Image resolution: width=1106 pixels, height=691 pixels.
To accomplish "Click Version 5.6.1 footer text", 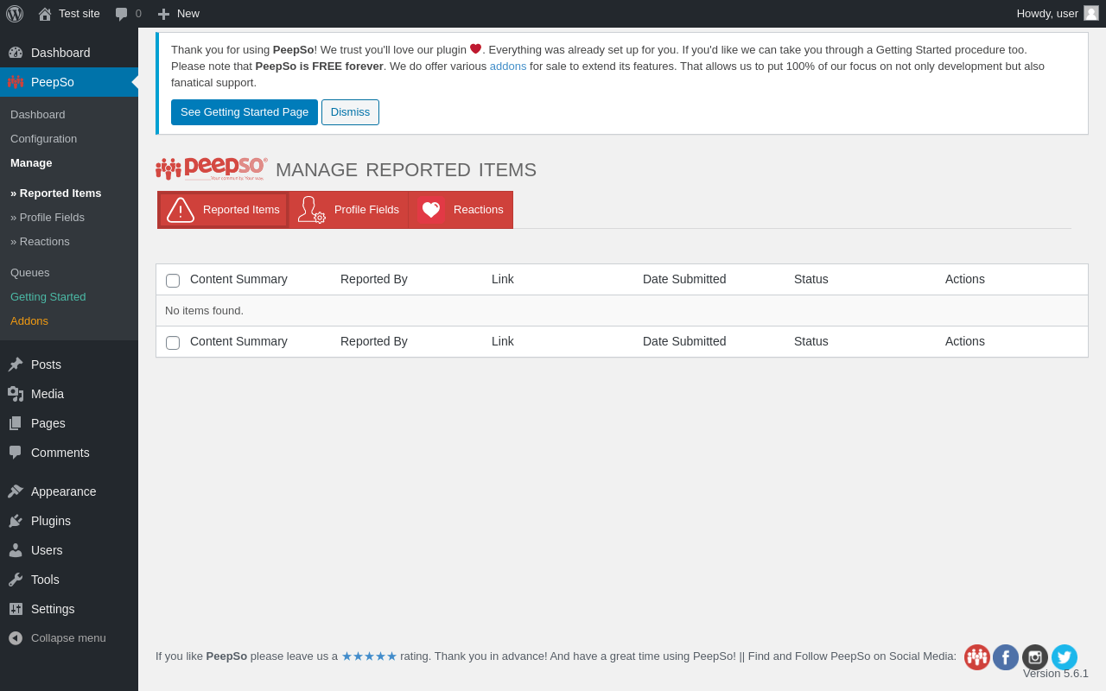I will tap(1056, 674).
